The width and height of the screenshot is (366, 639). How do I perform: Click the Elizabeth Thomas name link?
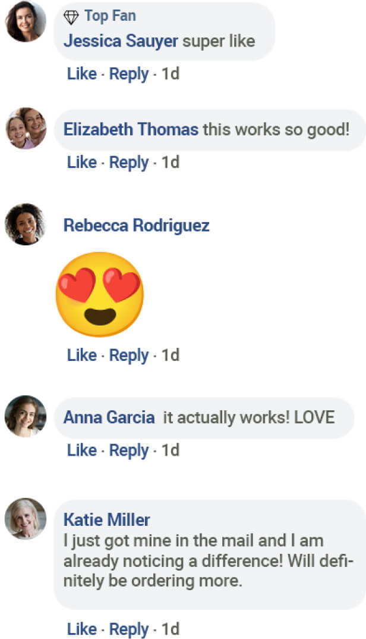pyautogui.click(x=131, y=129)
